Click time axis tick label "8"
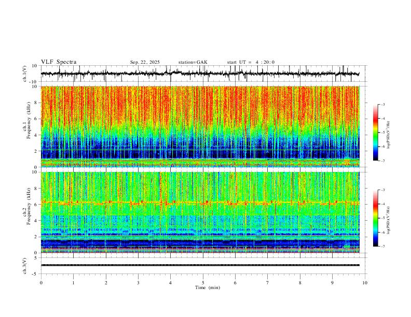The width and height of the screenshot is (411, 317). (300, 283)
